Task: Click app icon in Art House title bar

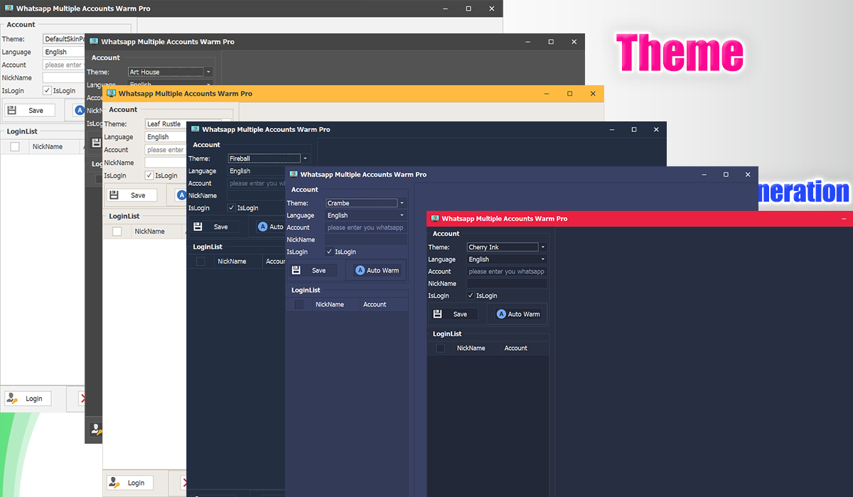Action: [x=94, y=42]
